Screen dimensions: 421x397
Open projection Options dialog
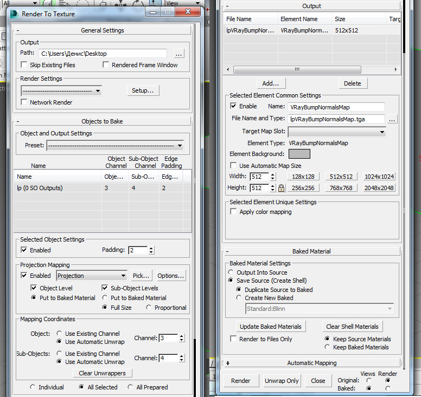[170, 276]
